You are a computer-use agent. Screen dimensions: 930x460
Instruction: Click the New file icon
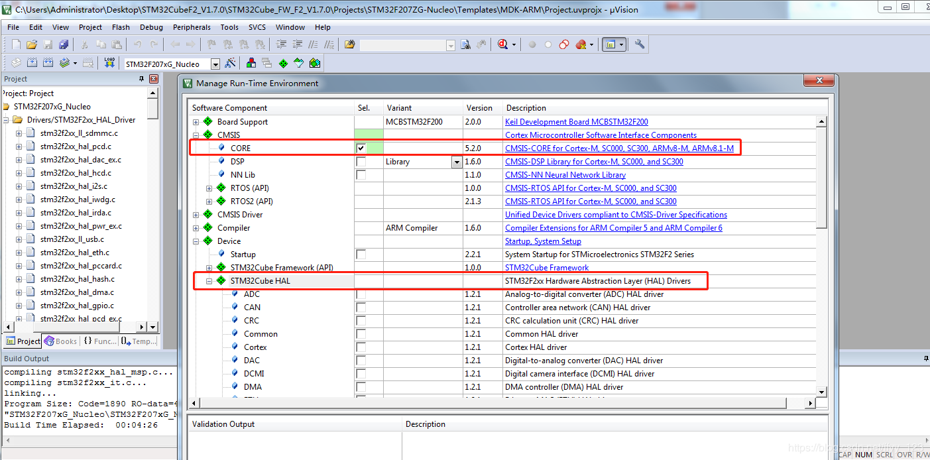click(x=17, y=44)
